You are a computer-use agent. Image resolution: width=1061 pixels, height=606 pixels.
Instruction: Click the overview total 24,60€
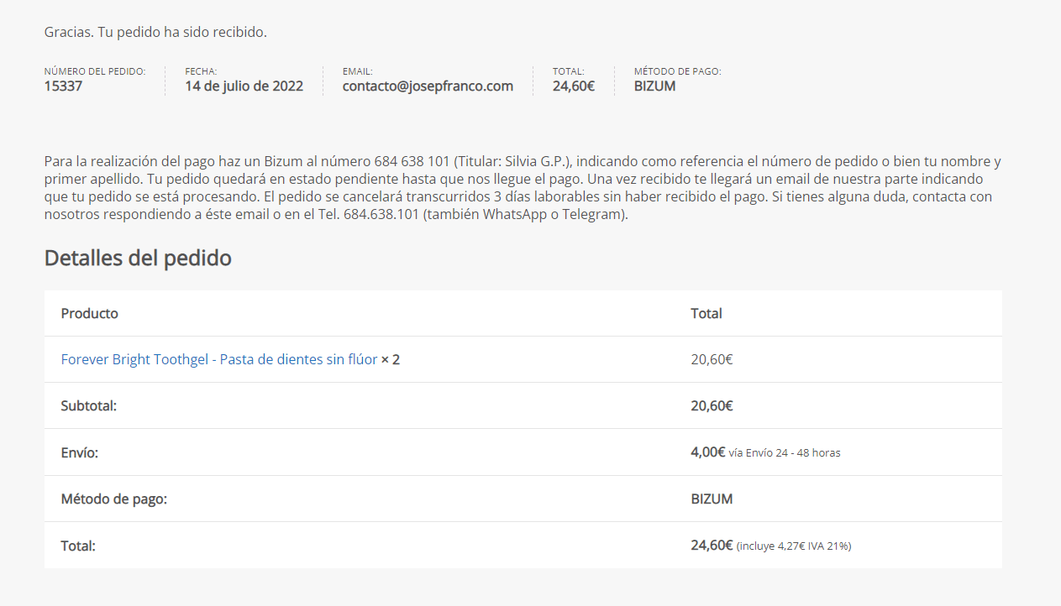(x=574, y=86)
